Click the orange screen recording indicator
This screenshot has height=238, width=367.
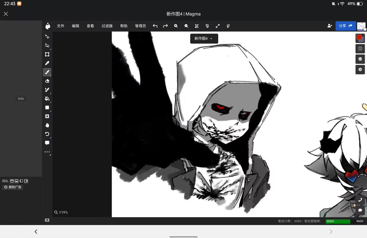pyautogui.click(x=19, y=4)
